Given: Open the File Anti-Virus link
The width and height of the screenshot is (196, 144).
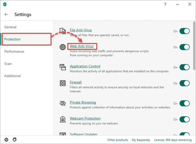Looking at the screenshot, I should [81, 30].
